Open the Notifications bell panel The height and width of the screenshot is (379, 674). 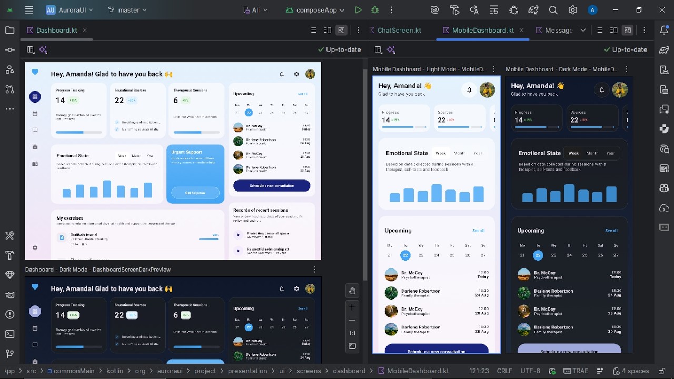(664, 30)
